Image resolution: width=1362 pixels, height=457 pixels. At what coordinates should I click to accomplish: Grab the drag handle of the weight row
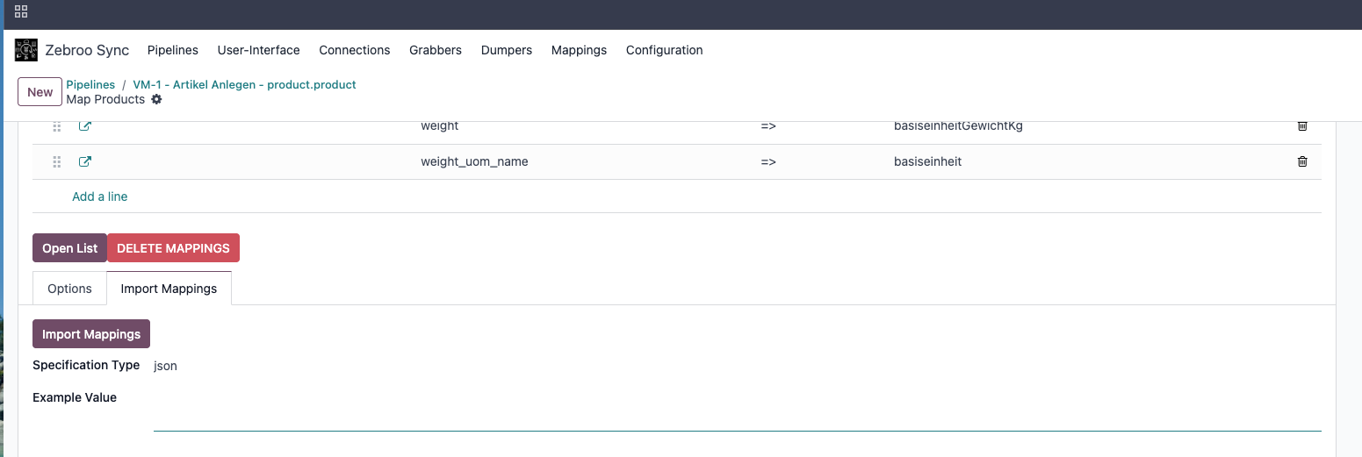click(57, 125)
